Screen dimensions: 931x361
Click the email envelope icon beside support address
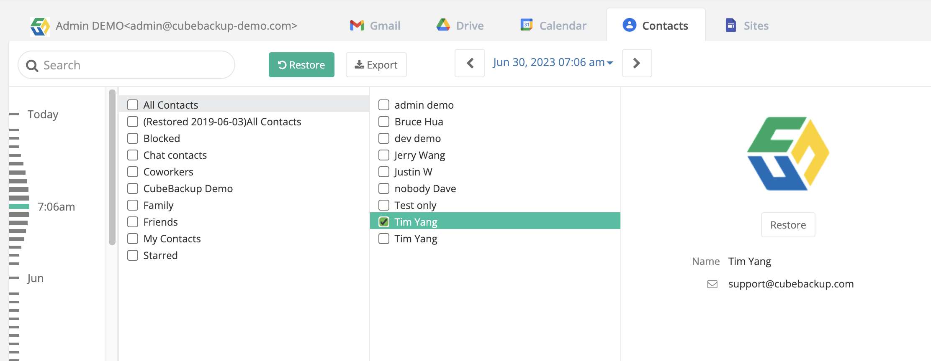[x=712, y=284]
